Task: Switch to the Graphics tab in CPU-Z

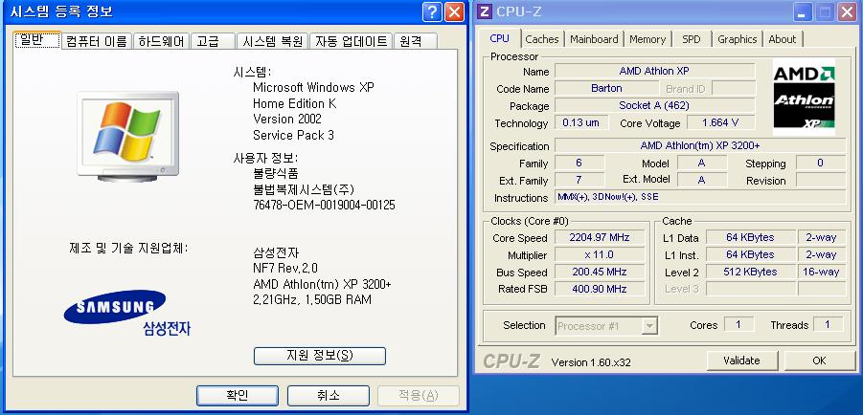Action: point(737,39)
